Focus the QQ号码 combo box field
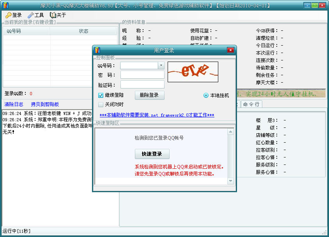Image resolution: width=329 pixels, height=237 pixels. [142, 65]
